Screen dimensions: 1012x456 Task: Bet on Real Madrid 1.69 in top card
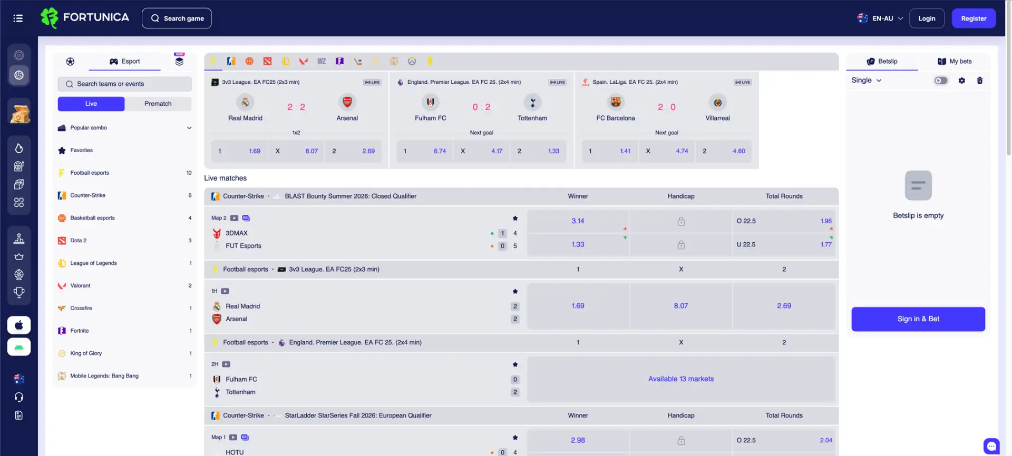(239, 151)
